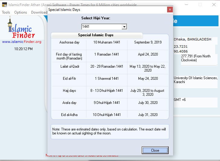220x161 pixels.
Task: Click the estimated dates note text
Action: tap(109, 131)
